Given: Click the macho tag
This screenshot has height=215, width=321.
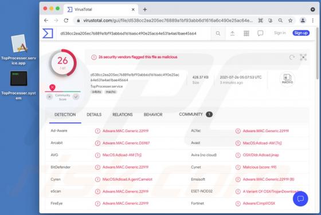Looking at the screenshot, I should click(x=111, y=92).
